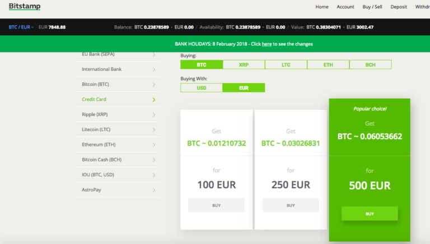
Task: Switch Buying With to EUR
Action: [244, 88]
